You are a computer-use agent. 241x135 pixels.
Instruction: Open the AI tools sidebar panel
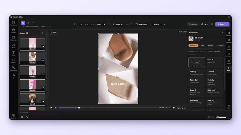click(13, 76)
